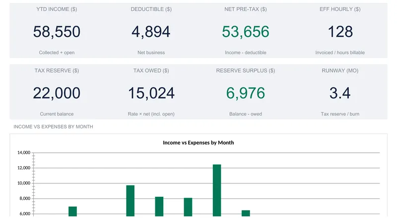This screenshot has height=218, width=397.
Task: Click the Tax Reserve value 22,000
Action: click(57, 93)
